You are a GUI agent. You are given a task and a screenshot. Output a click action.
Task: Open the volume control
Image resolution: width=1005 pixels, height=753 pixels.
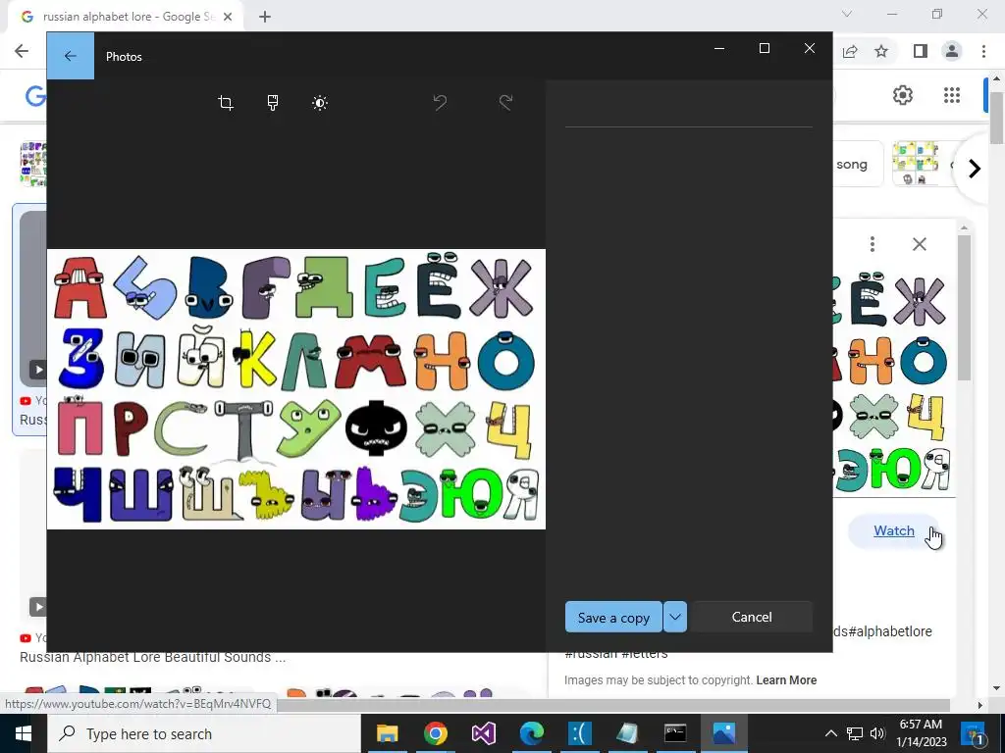coord(877,733)
